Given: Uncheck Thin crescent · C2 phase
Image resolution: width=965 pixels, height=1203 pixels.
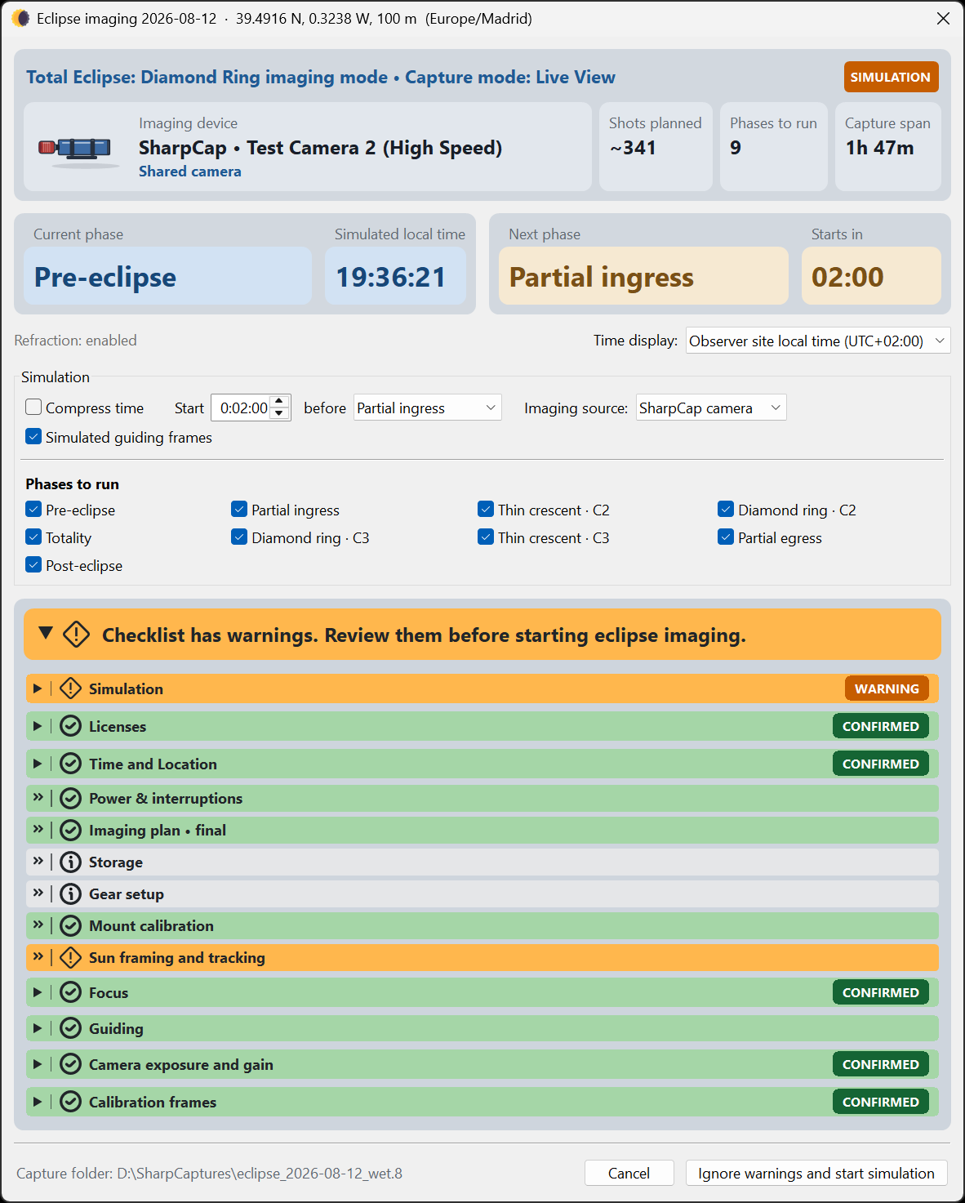Looking at the screenshot, I should point(486,509).
